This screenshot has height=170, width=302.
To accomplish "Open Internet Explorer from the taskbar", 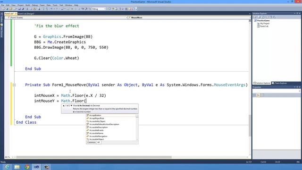I will 7,167.
